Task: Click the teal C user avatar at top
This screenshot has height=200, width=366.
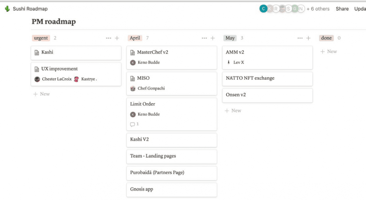Action: pyautogui.click(x=263, y=9)
